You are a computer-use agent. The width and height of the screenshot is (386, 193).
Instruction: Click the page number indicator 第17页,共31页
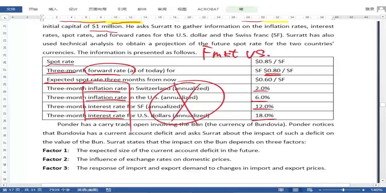coord(22,190)
